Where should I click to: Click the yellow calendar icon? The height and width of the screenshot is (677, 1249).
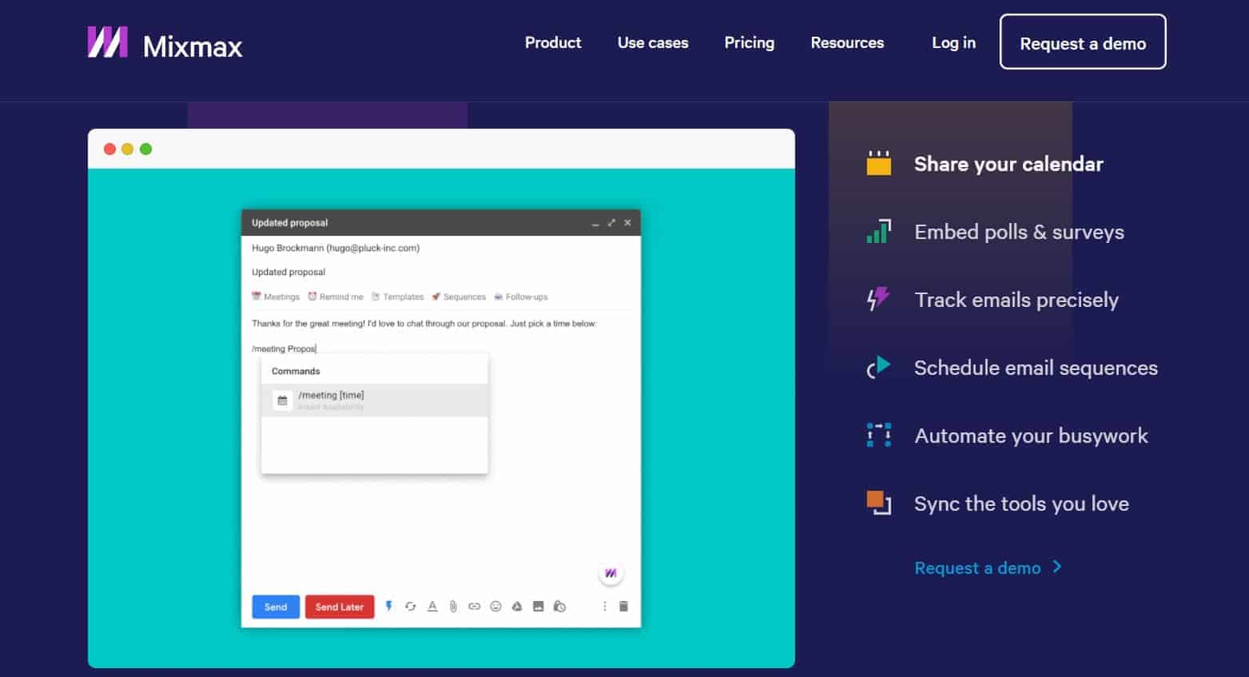[x=879, y=163]
